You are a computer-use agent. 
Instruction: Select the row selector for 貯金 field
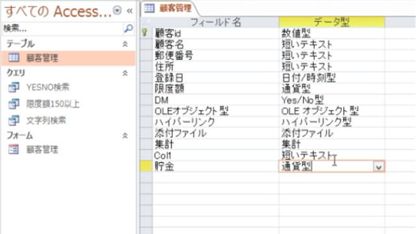(x=146, y=166)
